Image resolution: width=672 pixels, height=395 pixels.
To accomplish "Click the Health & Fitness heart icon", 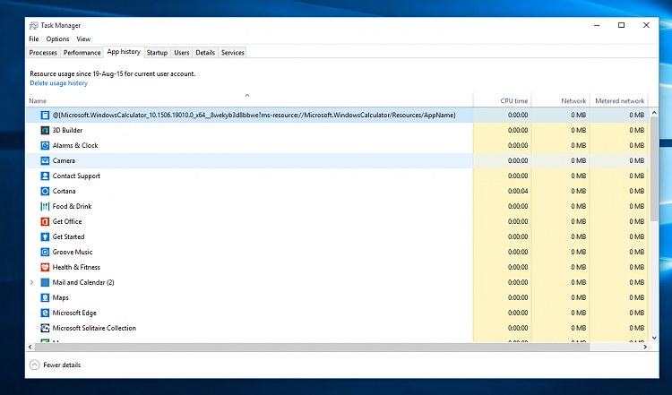I will 45,267.
